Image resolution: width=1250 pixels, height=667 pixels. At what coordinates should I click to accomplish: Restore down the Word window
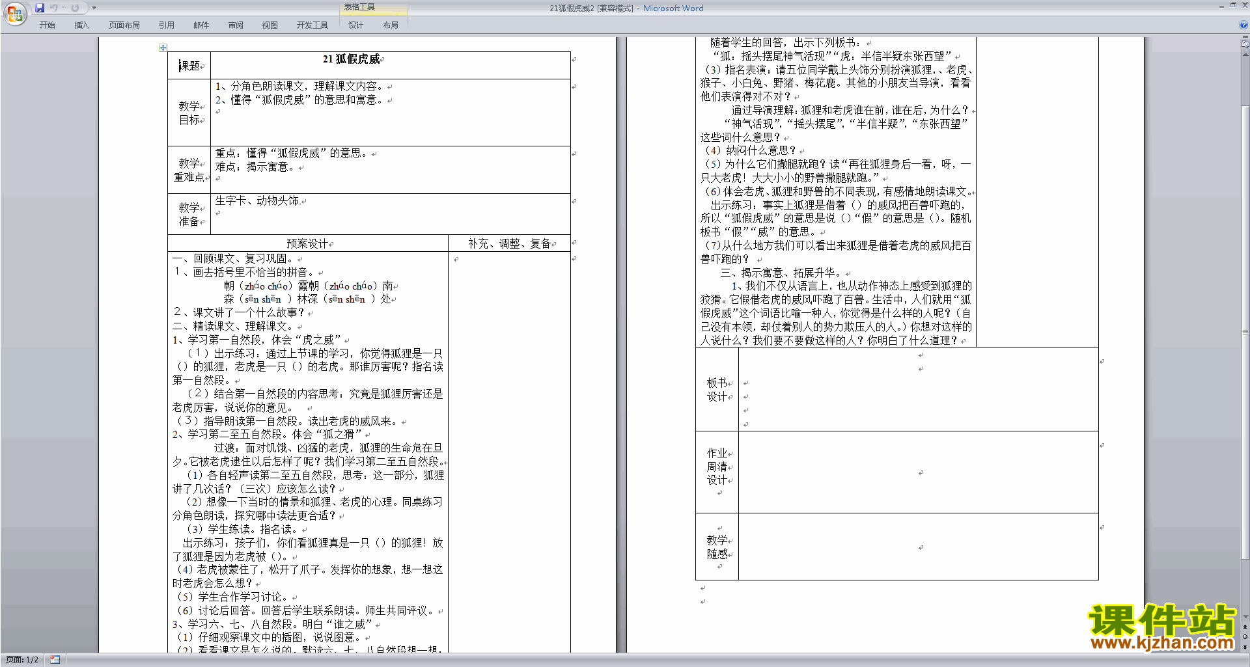tap(1233, 6)
